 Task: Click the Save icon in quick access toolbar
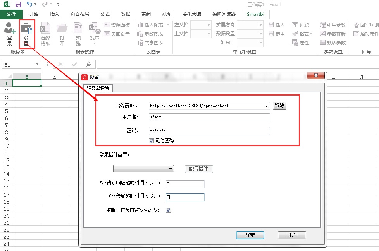click(x=18, y=4)
